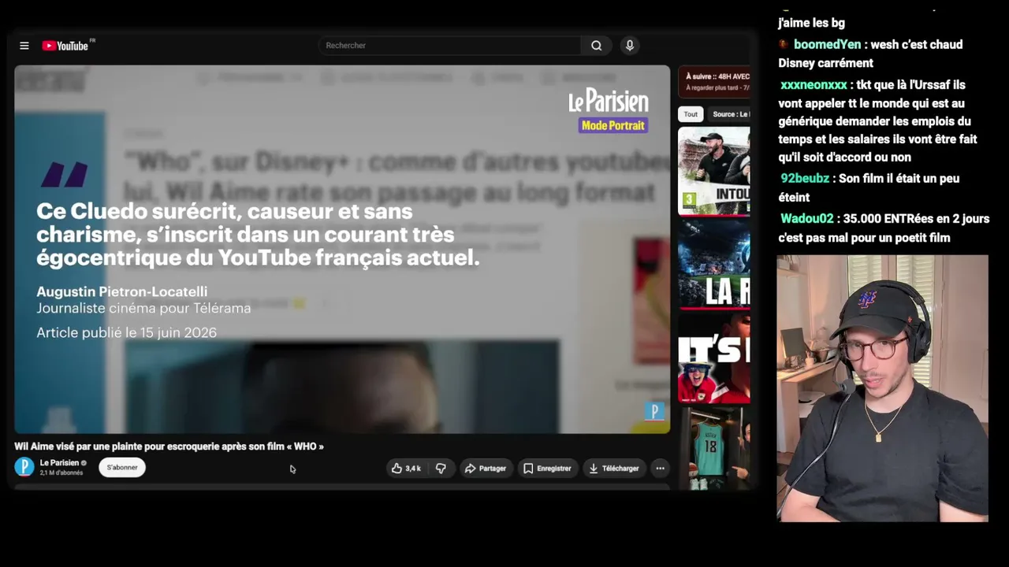Click the video title about Wil Aime
1009x567 pixels.
(x=169, y=447)
